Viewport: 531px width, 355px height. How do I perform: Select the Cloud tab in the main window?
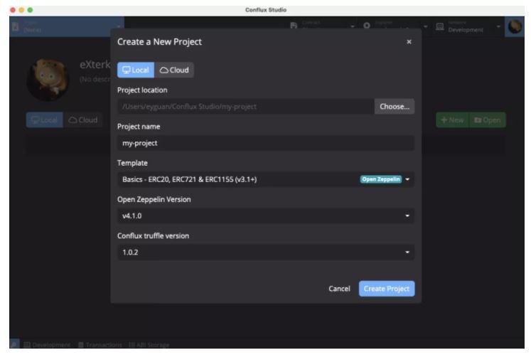(83, 120)
